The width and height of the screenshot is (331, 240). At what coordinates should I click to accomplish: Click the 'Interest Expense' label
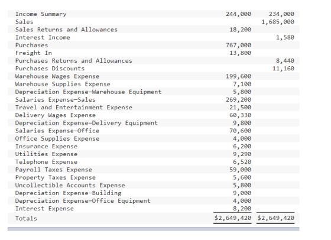(x=44, y=209)
